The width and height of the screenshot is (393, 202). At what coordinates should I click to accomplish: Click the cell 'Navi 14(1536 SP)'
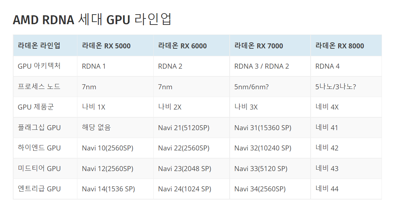coord(115,189)
